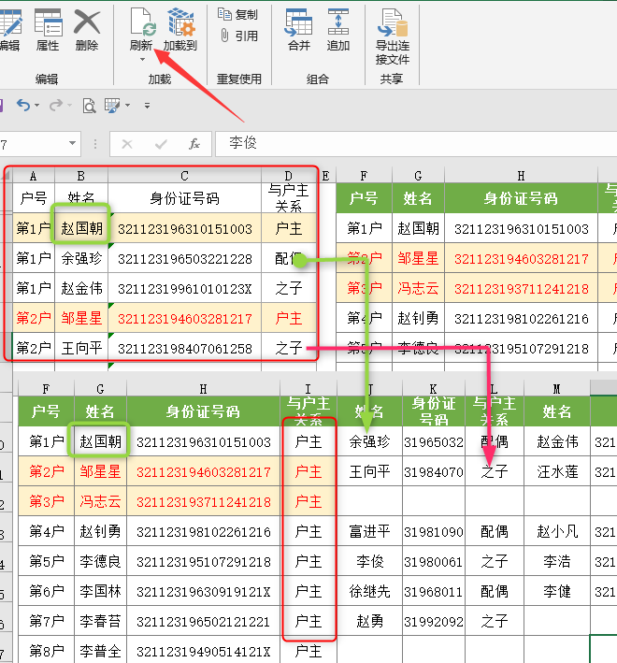617x663 pixels.
Task: Click the Undo arrow in quick access toolbar
Action: (x=23, y=106)
